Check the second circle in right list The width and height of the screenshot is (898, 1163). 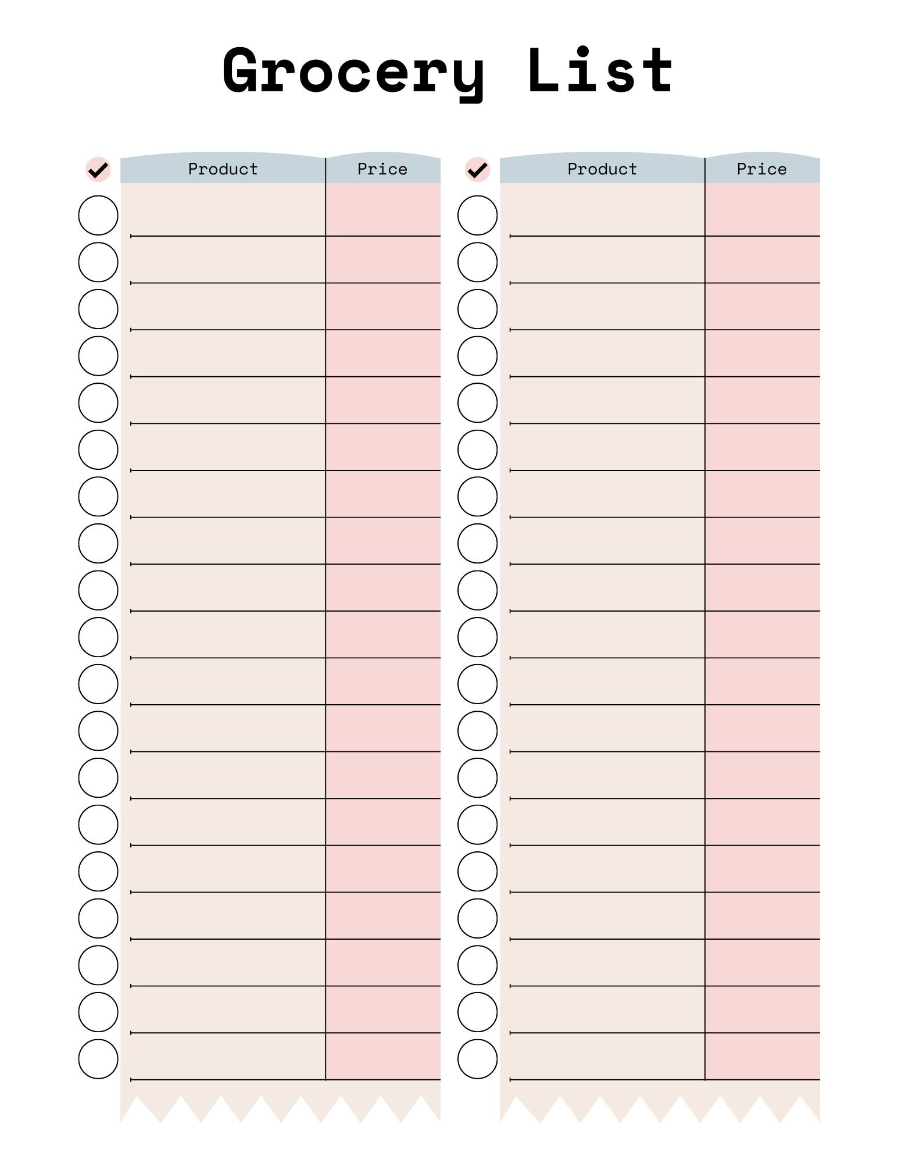coord(478,262)
